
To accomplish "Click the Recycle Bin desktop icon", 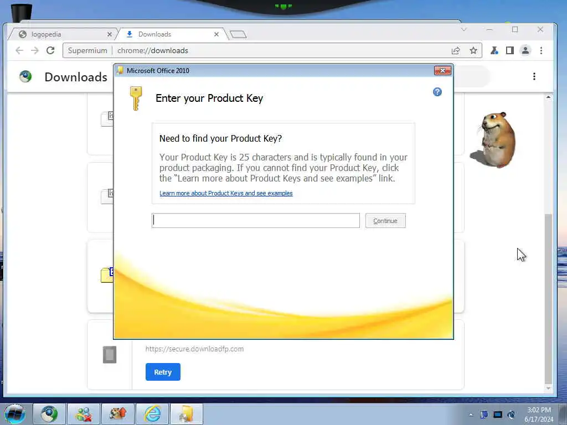I will [22, 13].
